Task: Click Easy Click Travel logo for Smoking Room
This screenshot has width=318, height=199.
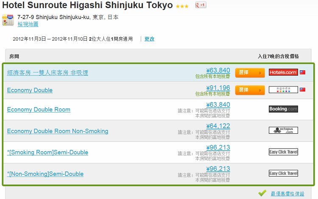Action: tap(283, 152)
